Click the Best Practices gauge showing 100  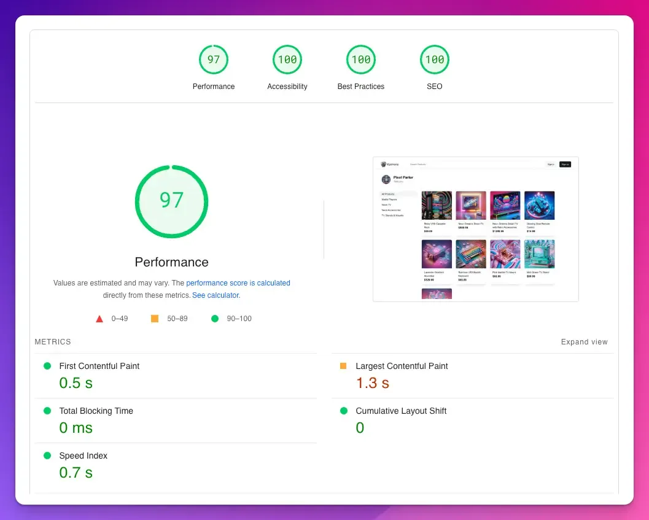(360, 60)
